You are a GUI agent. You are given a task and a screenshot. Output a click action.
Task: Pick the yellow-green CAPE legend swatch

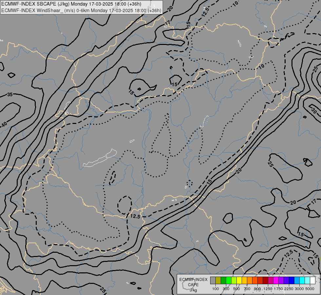coord(234,280)
